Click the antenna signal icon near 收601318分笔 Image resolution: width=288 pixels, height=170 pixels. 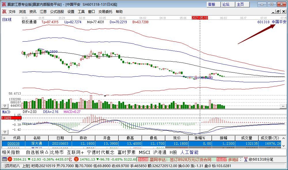[x=246, y=159]
